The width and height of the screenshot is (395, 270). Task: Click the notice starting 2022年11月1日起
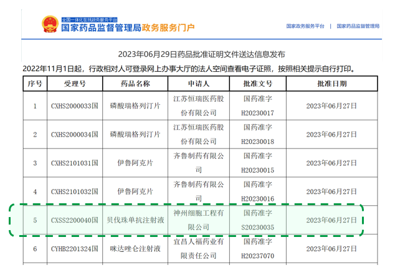coord(189,69)
